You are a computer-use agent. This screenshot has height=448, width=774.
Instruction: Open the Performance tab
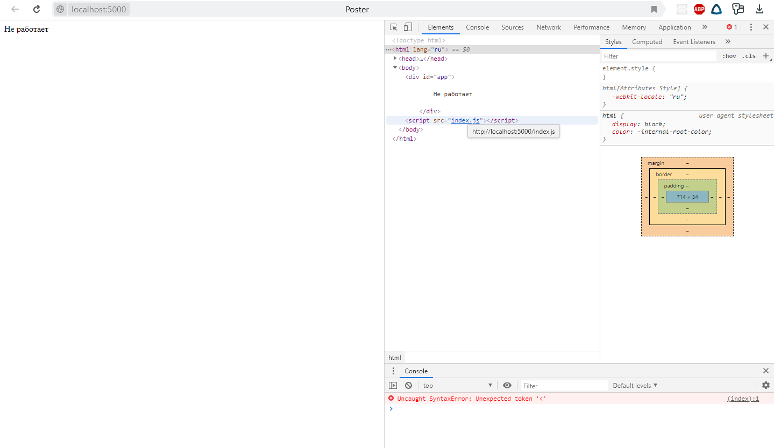[x=592, y=27]
